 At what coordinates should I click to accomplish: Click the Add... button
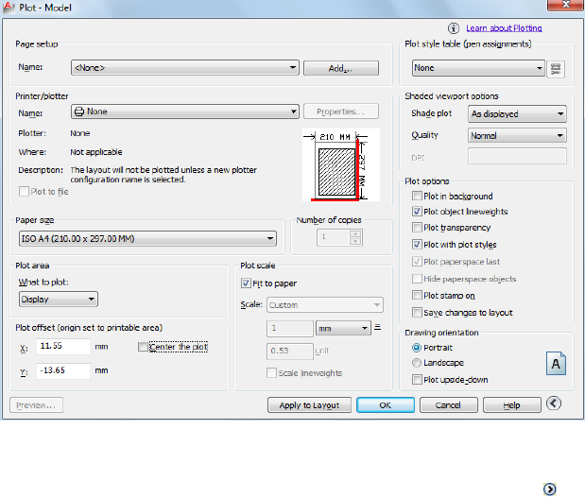click(x=341, y=68)
